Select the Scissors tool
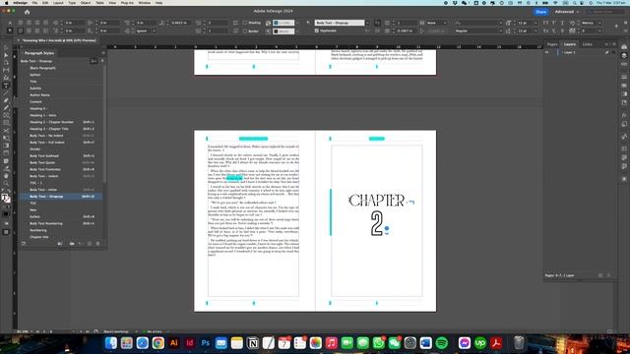 click(x=6, y=131)
